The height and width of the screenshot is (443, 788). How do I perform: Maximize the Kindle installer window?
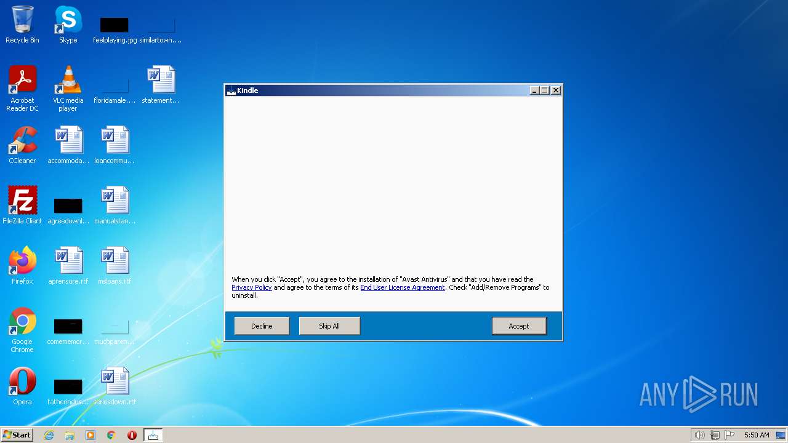click(545, 90)
